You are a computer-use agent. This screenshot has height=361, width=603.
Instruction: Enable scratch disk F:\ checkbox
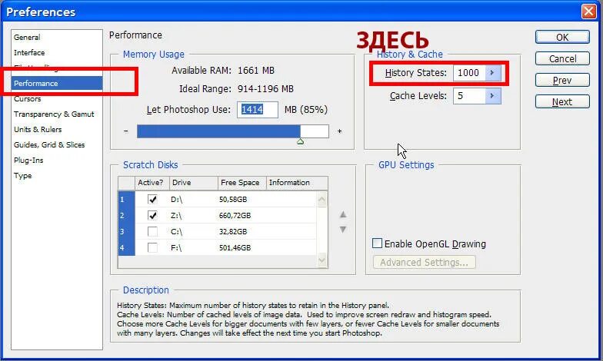pos(152,247)
